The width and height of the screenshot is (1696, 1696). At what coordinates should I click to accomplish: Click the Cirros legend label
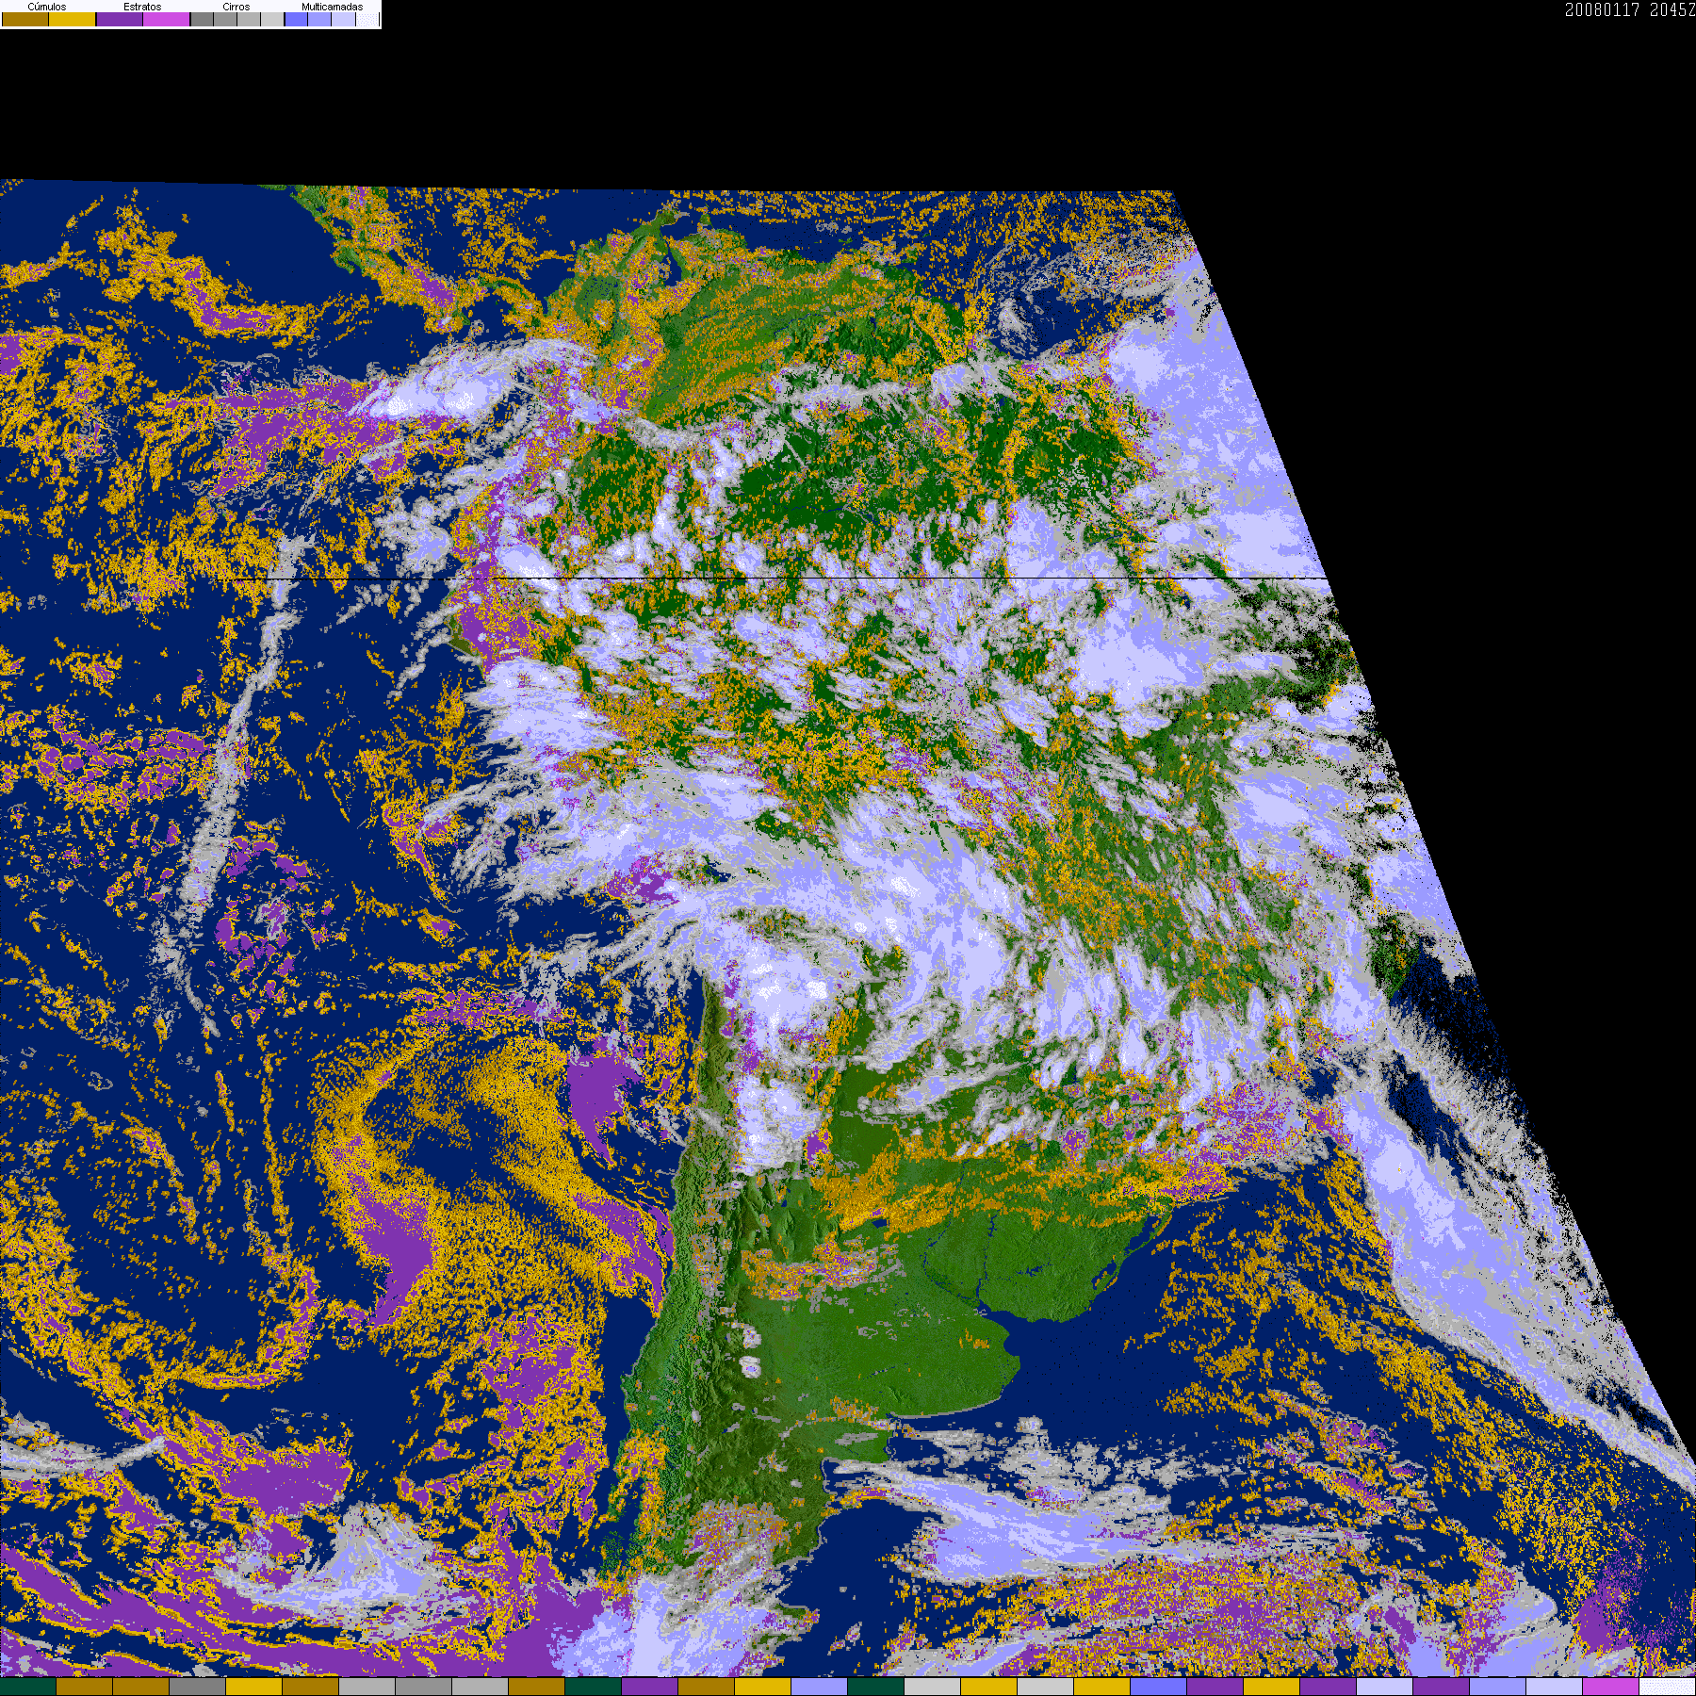click(236, 7)
